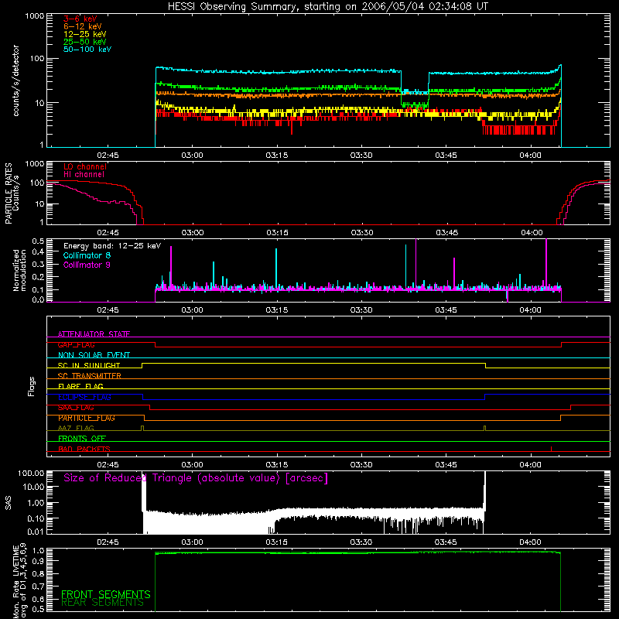Select the SAA_FLAG label
The width and height of the screenshot is (619, 619).
(x=76, y=408)
